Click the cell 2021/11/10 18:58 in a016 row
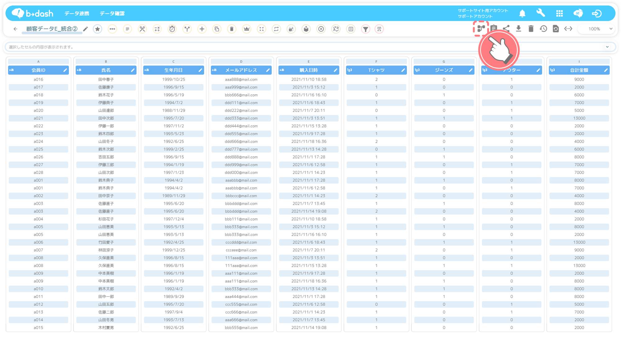This screenshot has width=621, height=349. pos(309,79)
